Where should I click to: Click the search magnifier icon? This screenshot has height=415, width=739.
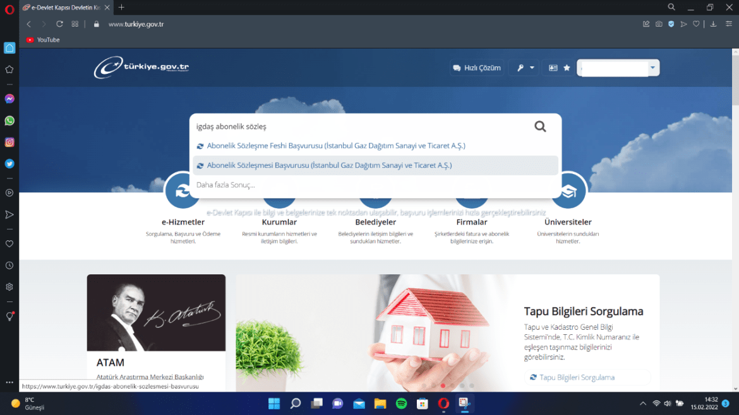click(540, 127)
